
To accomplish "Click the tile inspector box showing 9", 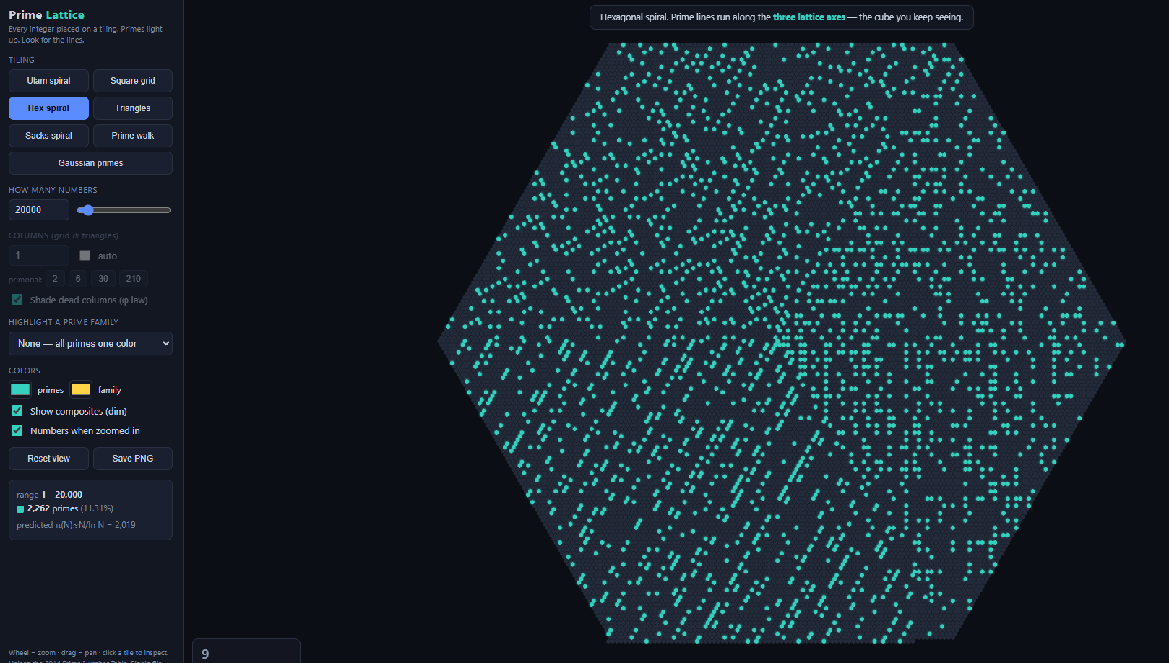I will (x=246, y=651).
